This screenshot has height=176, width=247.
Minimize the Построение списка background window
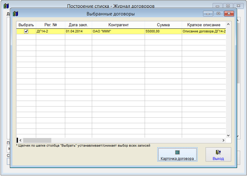(x=218, y=6)
